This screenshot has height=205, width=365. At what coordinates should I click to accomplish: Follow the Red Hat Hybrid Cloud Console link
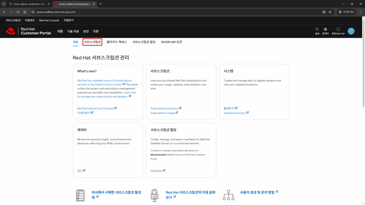point(95,108)
